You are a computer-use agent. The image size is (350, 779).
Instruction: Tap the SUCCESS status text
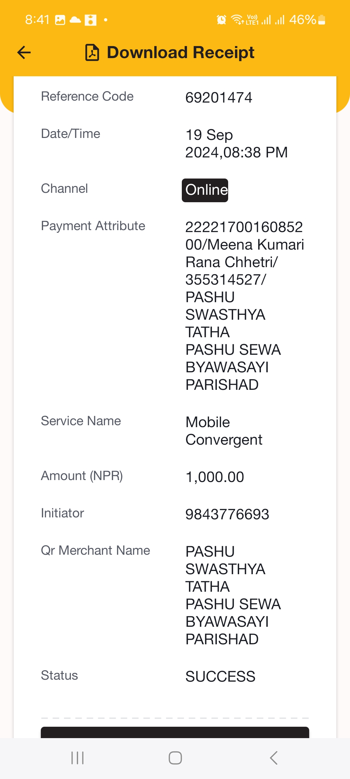pos(220,677)
